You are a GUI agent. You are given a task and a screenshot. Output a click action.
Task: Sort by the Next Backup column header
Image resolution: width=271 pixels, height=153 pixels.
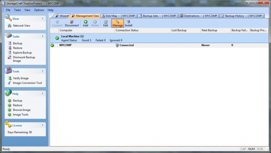coord(216,30)
